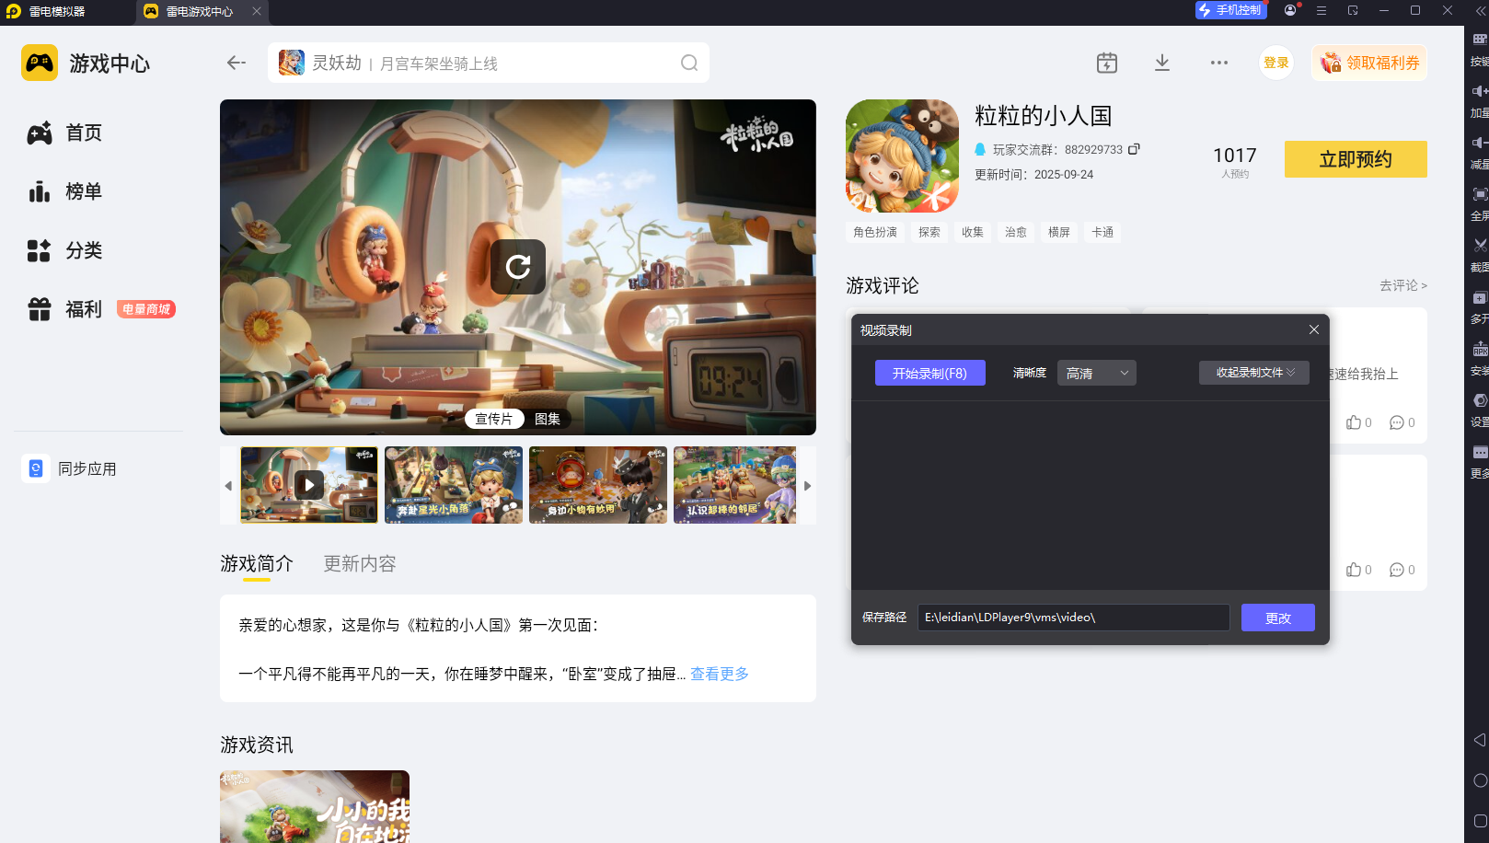Click the 立即预约 reserve button
Screen dimensions: 1489x843
[1356, 159]
